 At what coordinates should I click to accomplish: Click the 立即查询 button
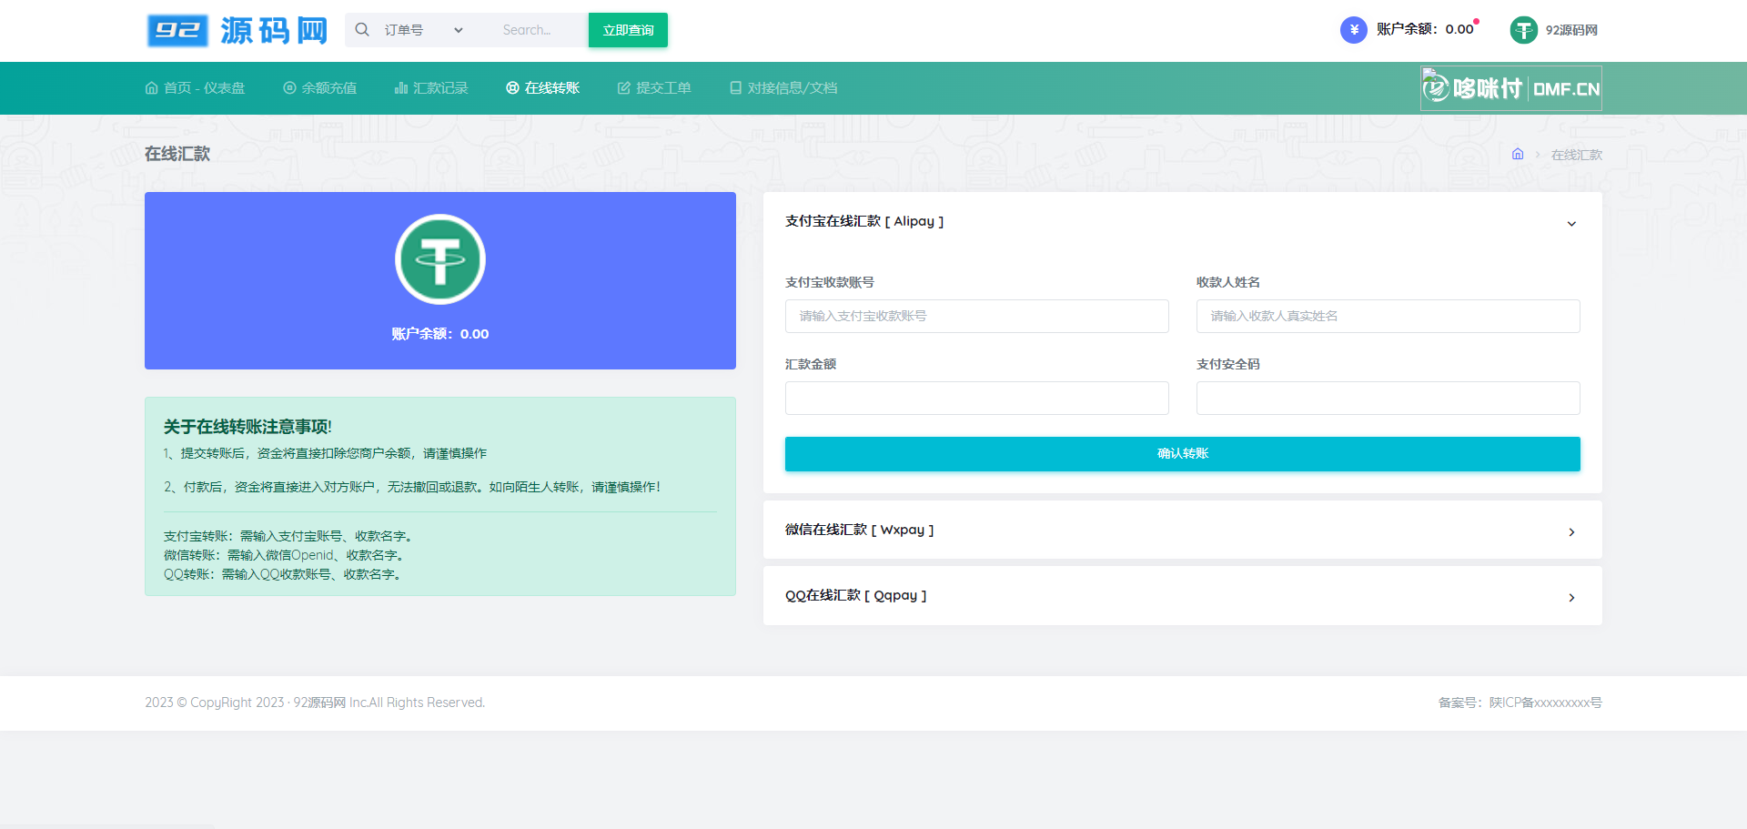click(628, 30)
